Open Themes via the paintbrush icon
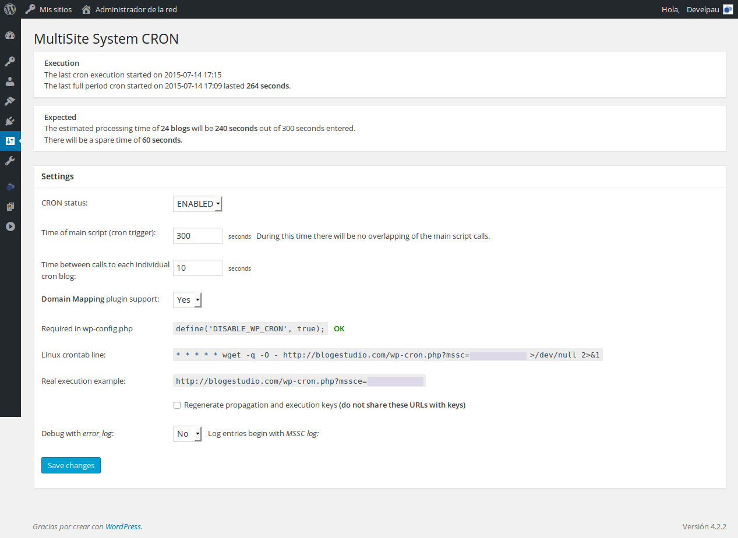Viewport: 738px width, 538px height. tap(10, 101)
